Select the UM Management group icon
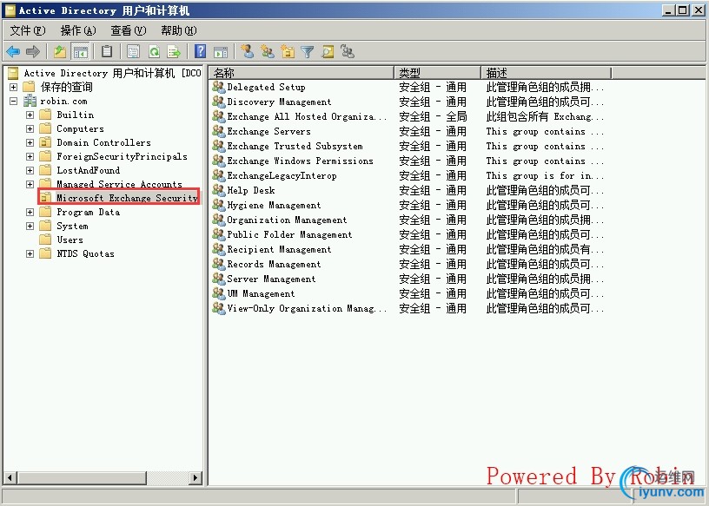The image size is (709, 506). point(219,293)
